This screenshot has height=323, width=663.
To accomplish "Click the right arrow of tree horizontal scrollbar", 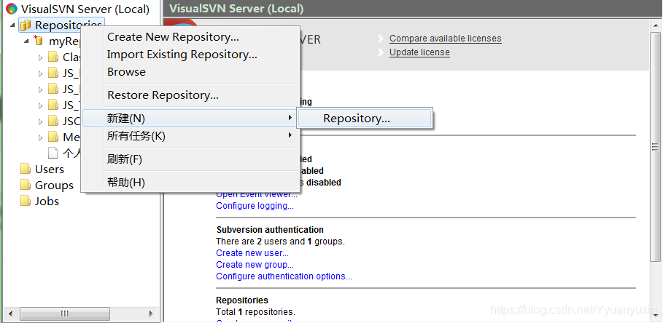I will tap(151, 314).
